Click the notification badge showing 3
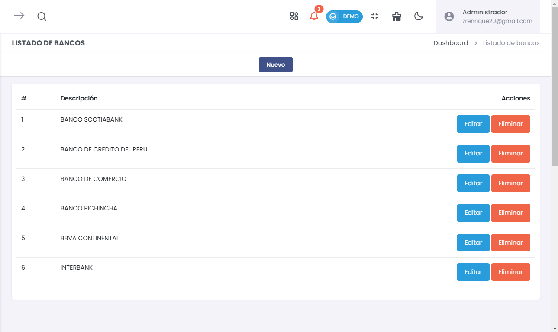This screenshot has height=332, width=558. 319,9
